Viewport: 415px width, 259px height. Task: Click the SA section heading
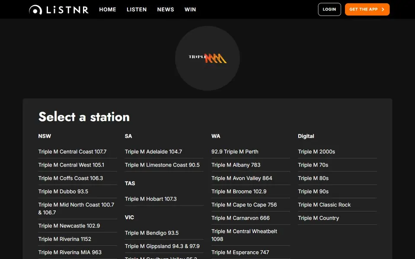click(x=128, y=136)
